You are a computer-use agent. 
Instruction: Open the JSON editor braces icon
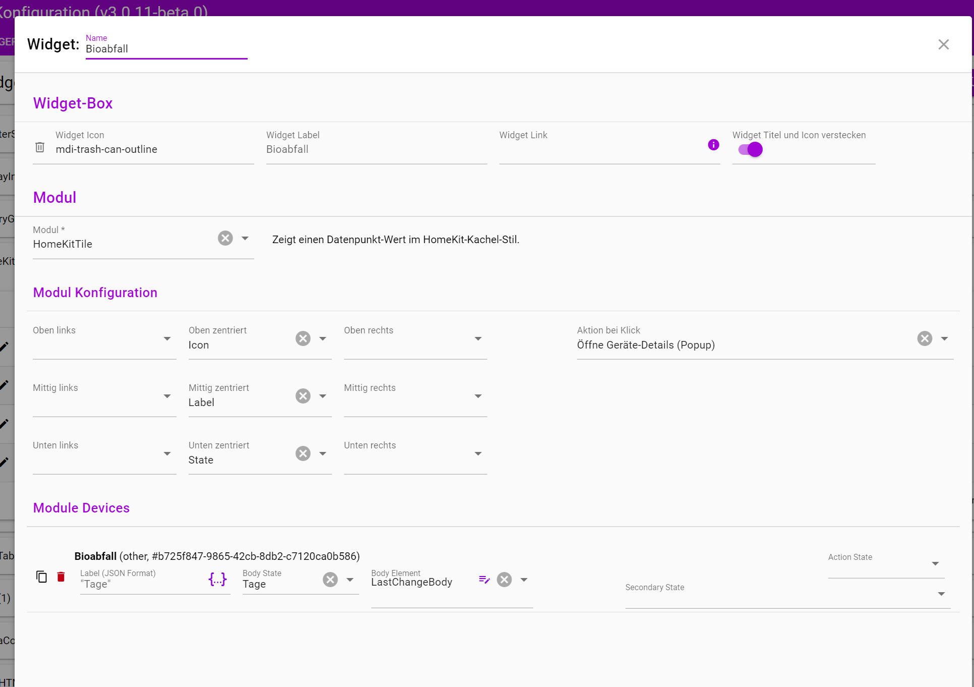(x=217, y=580)
